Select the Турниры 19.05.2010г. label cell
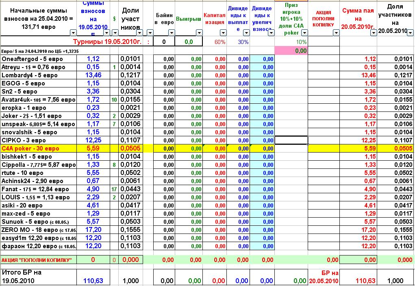The height and width of the screenshot is (286, 415). [107, 42]
